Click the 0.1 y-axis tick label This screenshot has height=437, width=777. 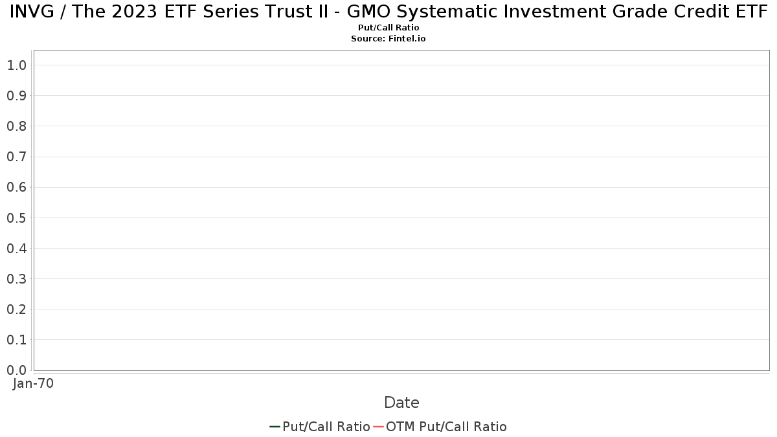(x=16, y=340)
